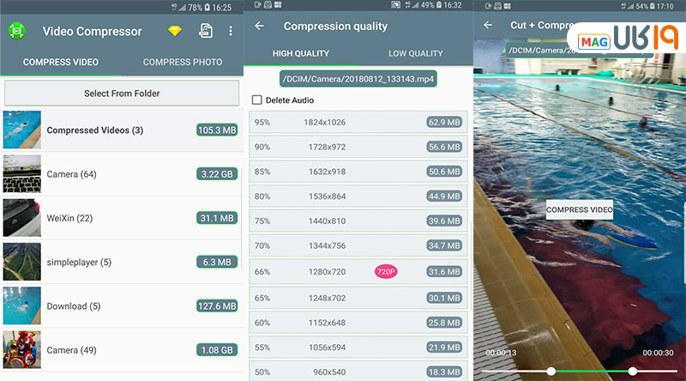Open the three-dot overflow menu
This screenshot has width=686, height=381.
tap(231, 32)
